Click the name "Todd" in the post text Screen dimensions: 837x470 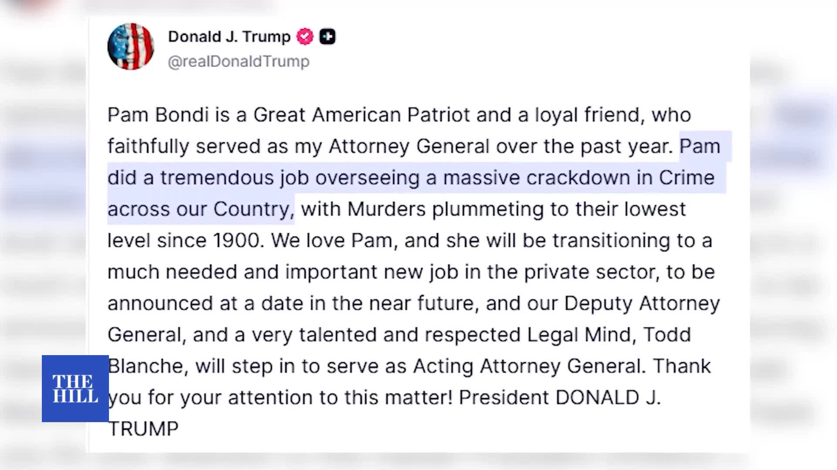pyautogui.click(x=667, y=335)
